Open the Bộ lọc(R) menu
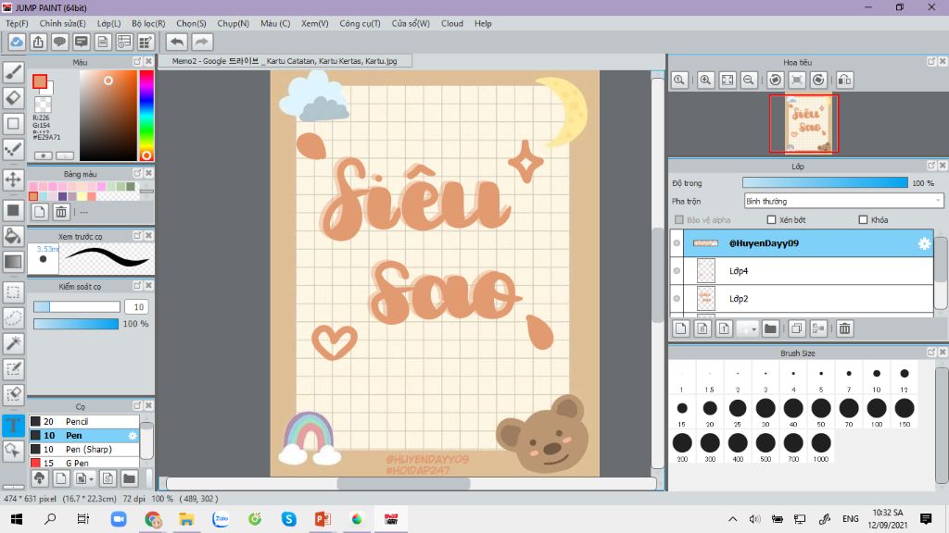This screenshot has width=949, height=533. coord(148,23)
